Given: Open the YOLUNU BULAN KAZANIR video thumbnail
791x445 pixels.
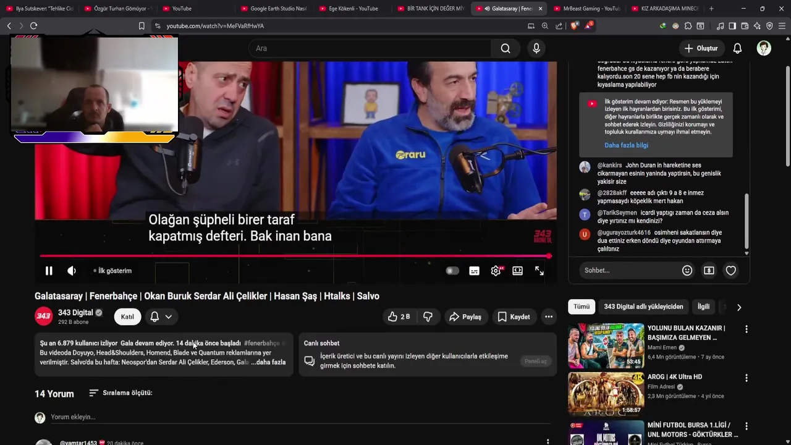Looking at the screenshot, I should 606,345.
